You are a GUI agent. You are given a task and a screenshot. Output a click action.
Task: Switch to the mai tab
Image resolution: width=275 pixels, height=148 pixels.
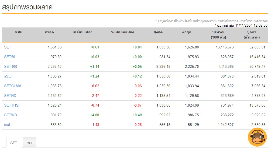point(29,143)
